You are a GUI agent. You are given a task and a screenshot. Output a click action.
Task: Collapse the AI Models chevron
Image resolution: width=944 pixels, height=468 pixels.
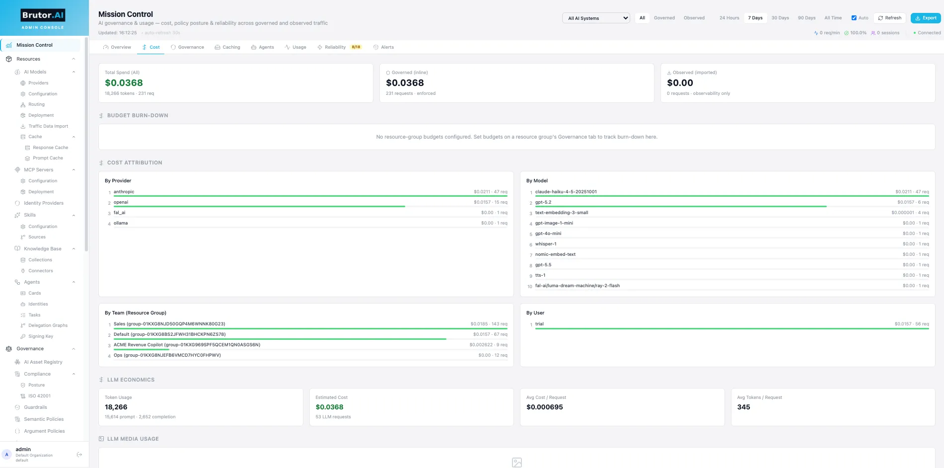point(73,72)
